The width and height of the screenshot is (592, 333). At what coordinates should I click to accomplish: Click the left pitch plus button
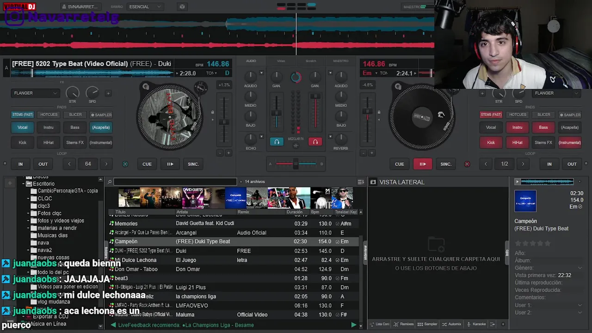click(229, 153)
